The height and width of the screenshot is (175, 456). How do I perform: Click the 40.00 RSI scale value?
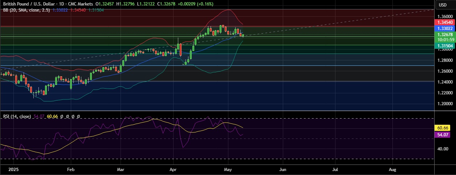(443, 149)
